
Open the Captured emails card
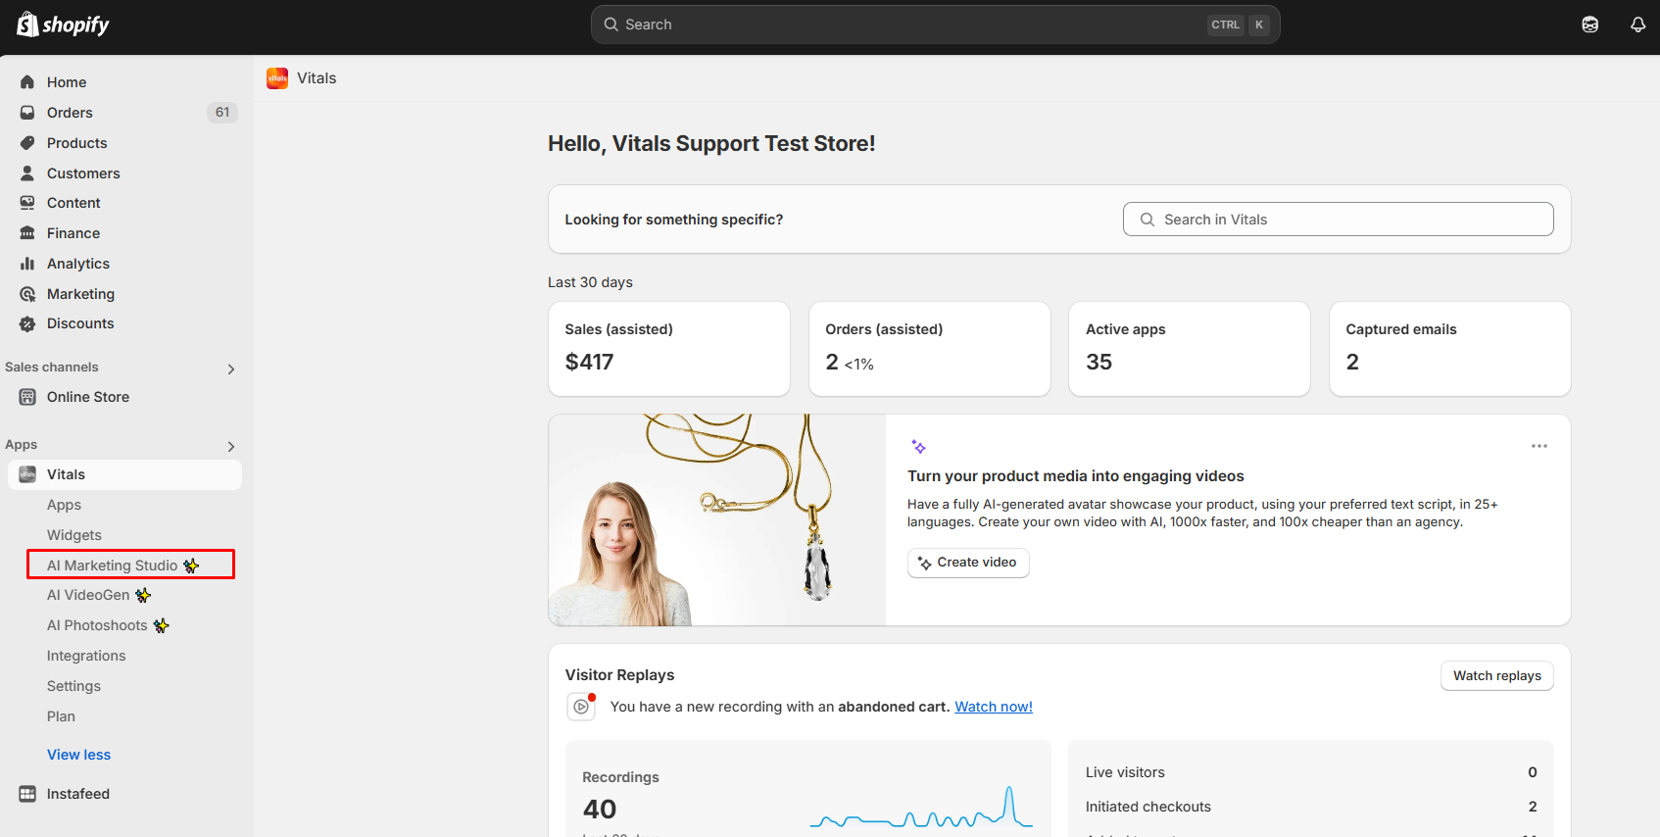(x=1450, y=349)
